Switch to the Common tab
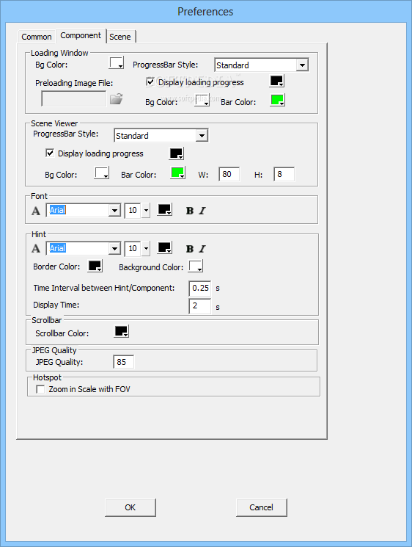The image size is (412, 547). point(36,37)
